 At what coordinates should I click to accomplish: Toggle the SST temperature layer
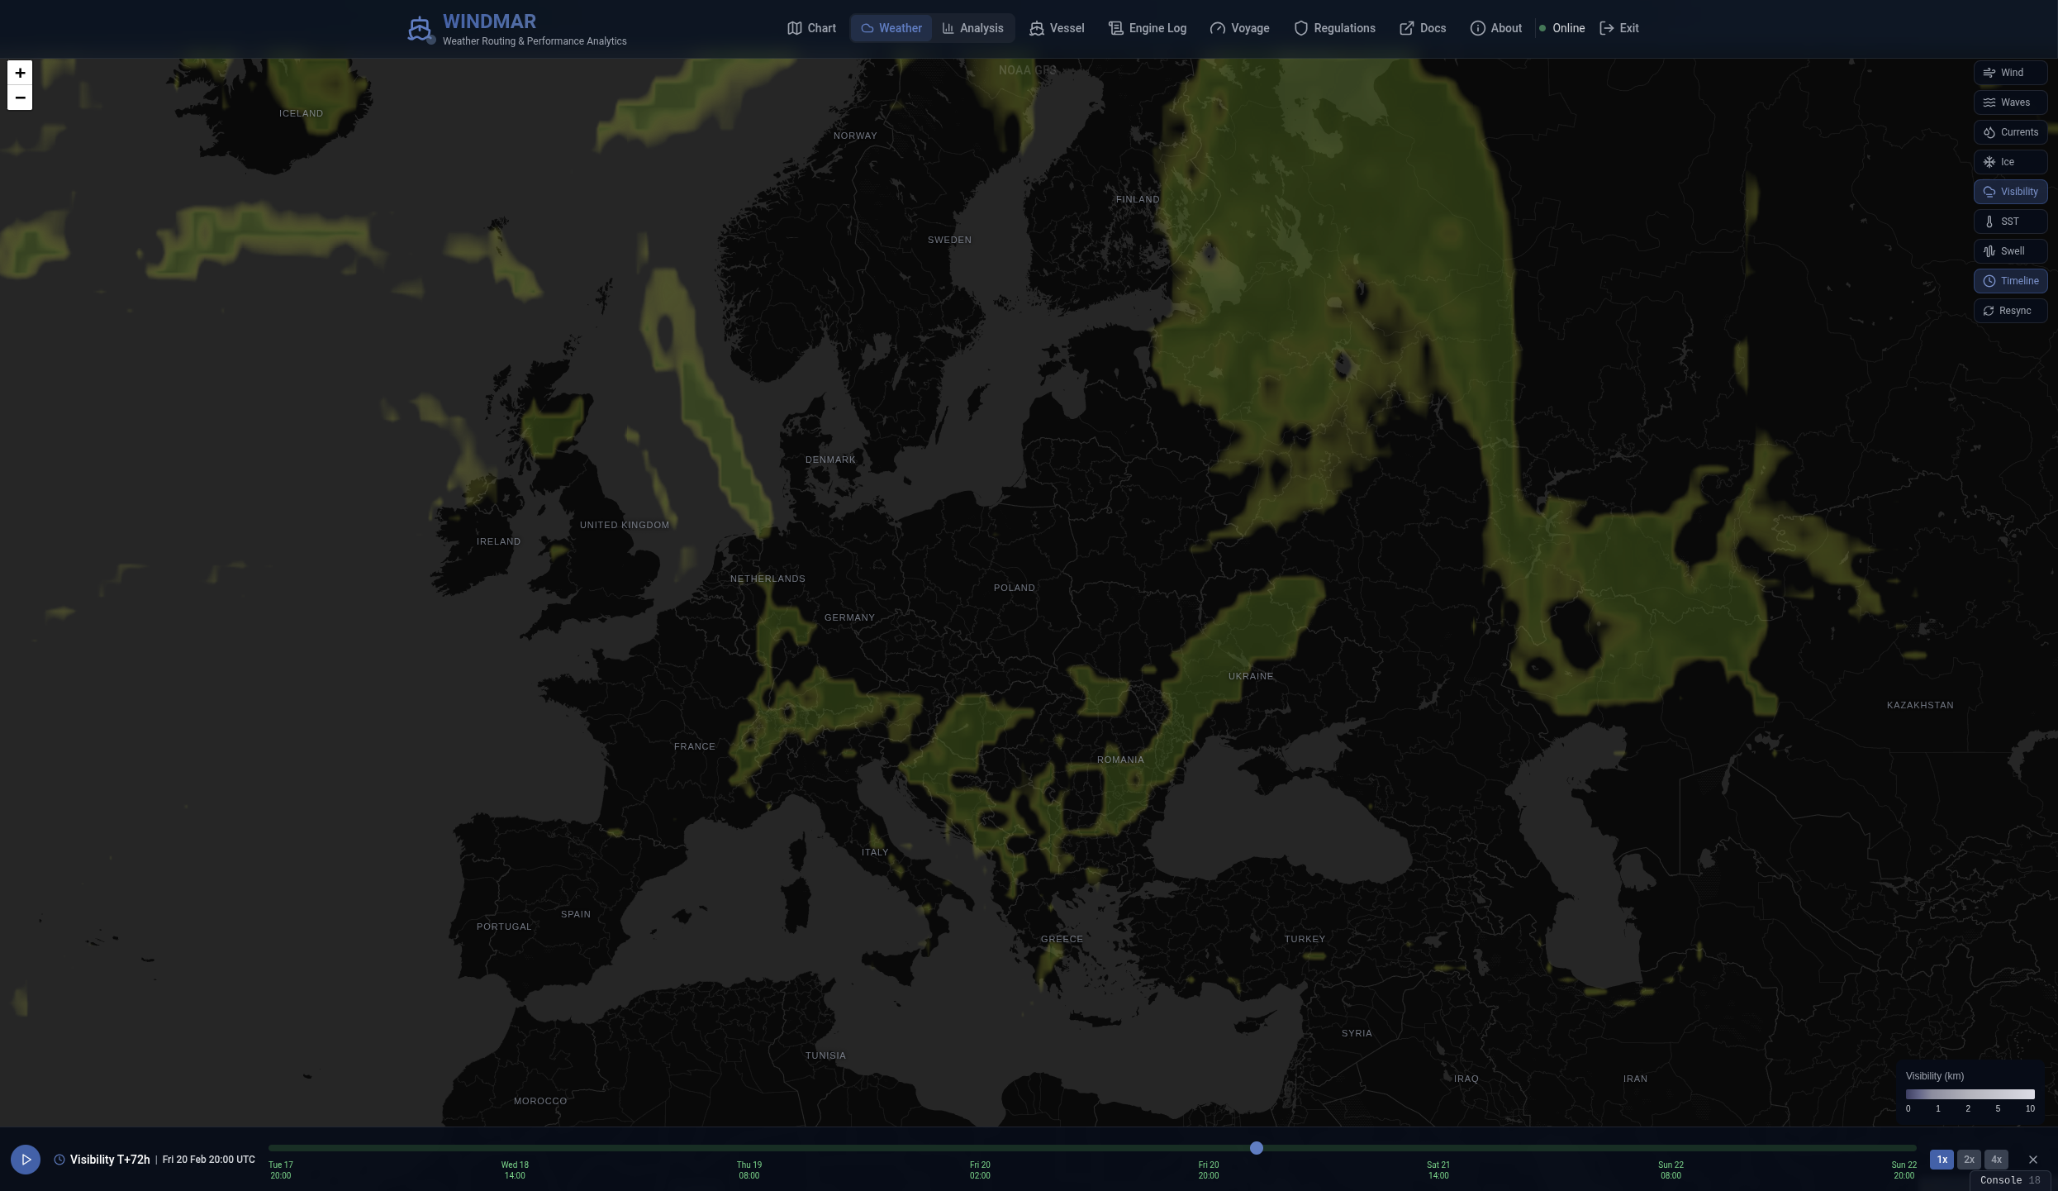2009,222
